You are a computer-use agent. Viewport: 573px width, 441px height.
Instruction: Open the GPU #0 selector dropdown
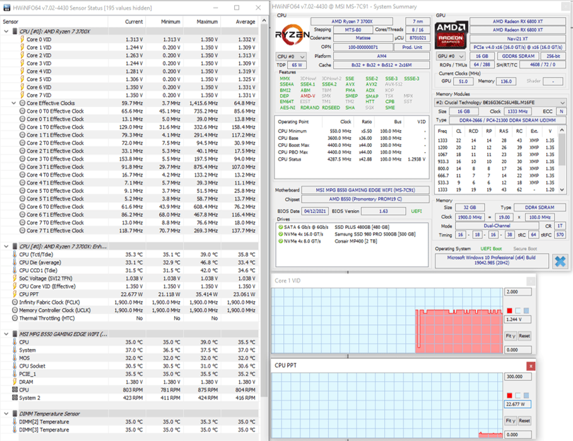point(451,56)
